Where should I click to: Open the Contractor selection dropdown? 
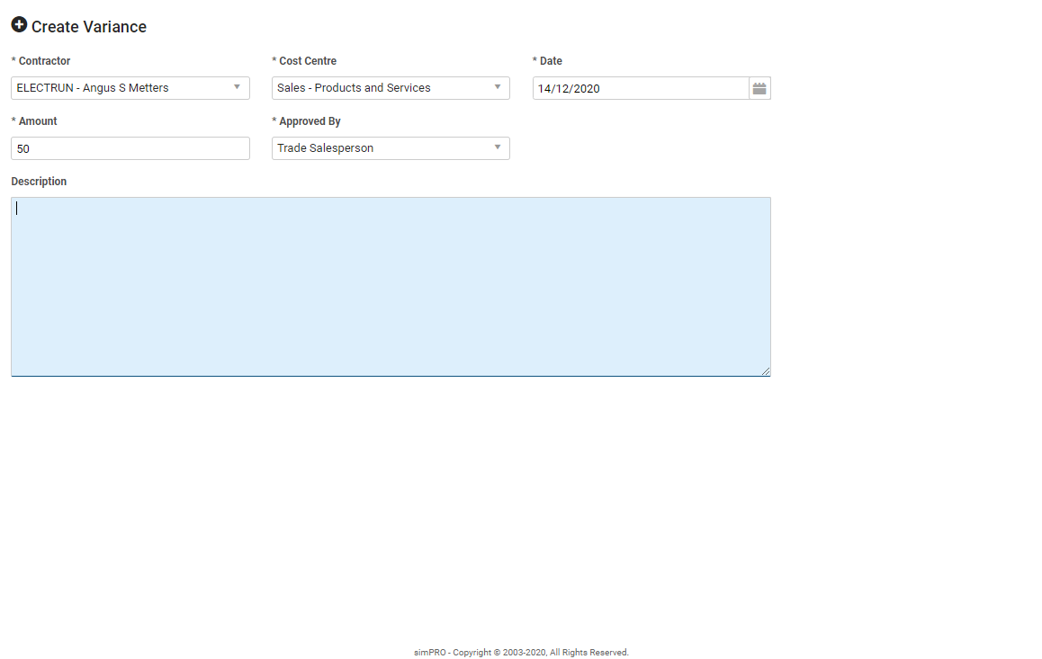click(x=130, y=87)
